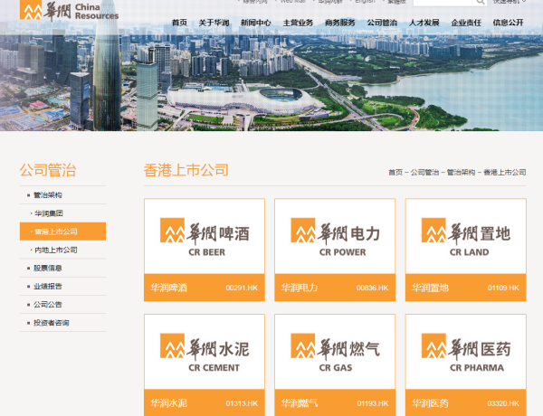Open the CR GAS logo card
The image size is (543, 416).
335,352
